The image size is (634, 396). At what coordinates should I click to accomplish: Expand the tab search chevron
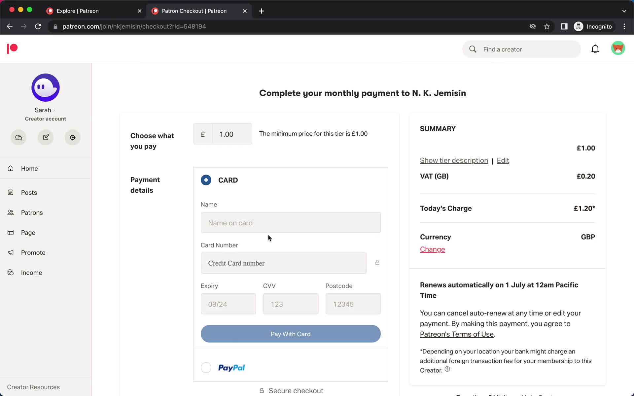[624, 11]
